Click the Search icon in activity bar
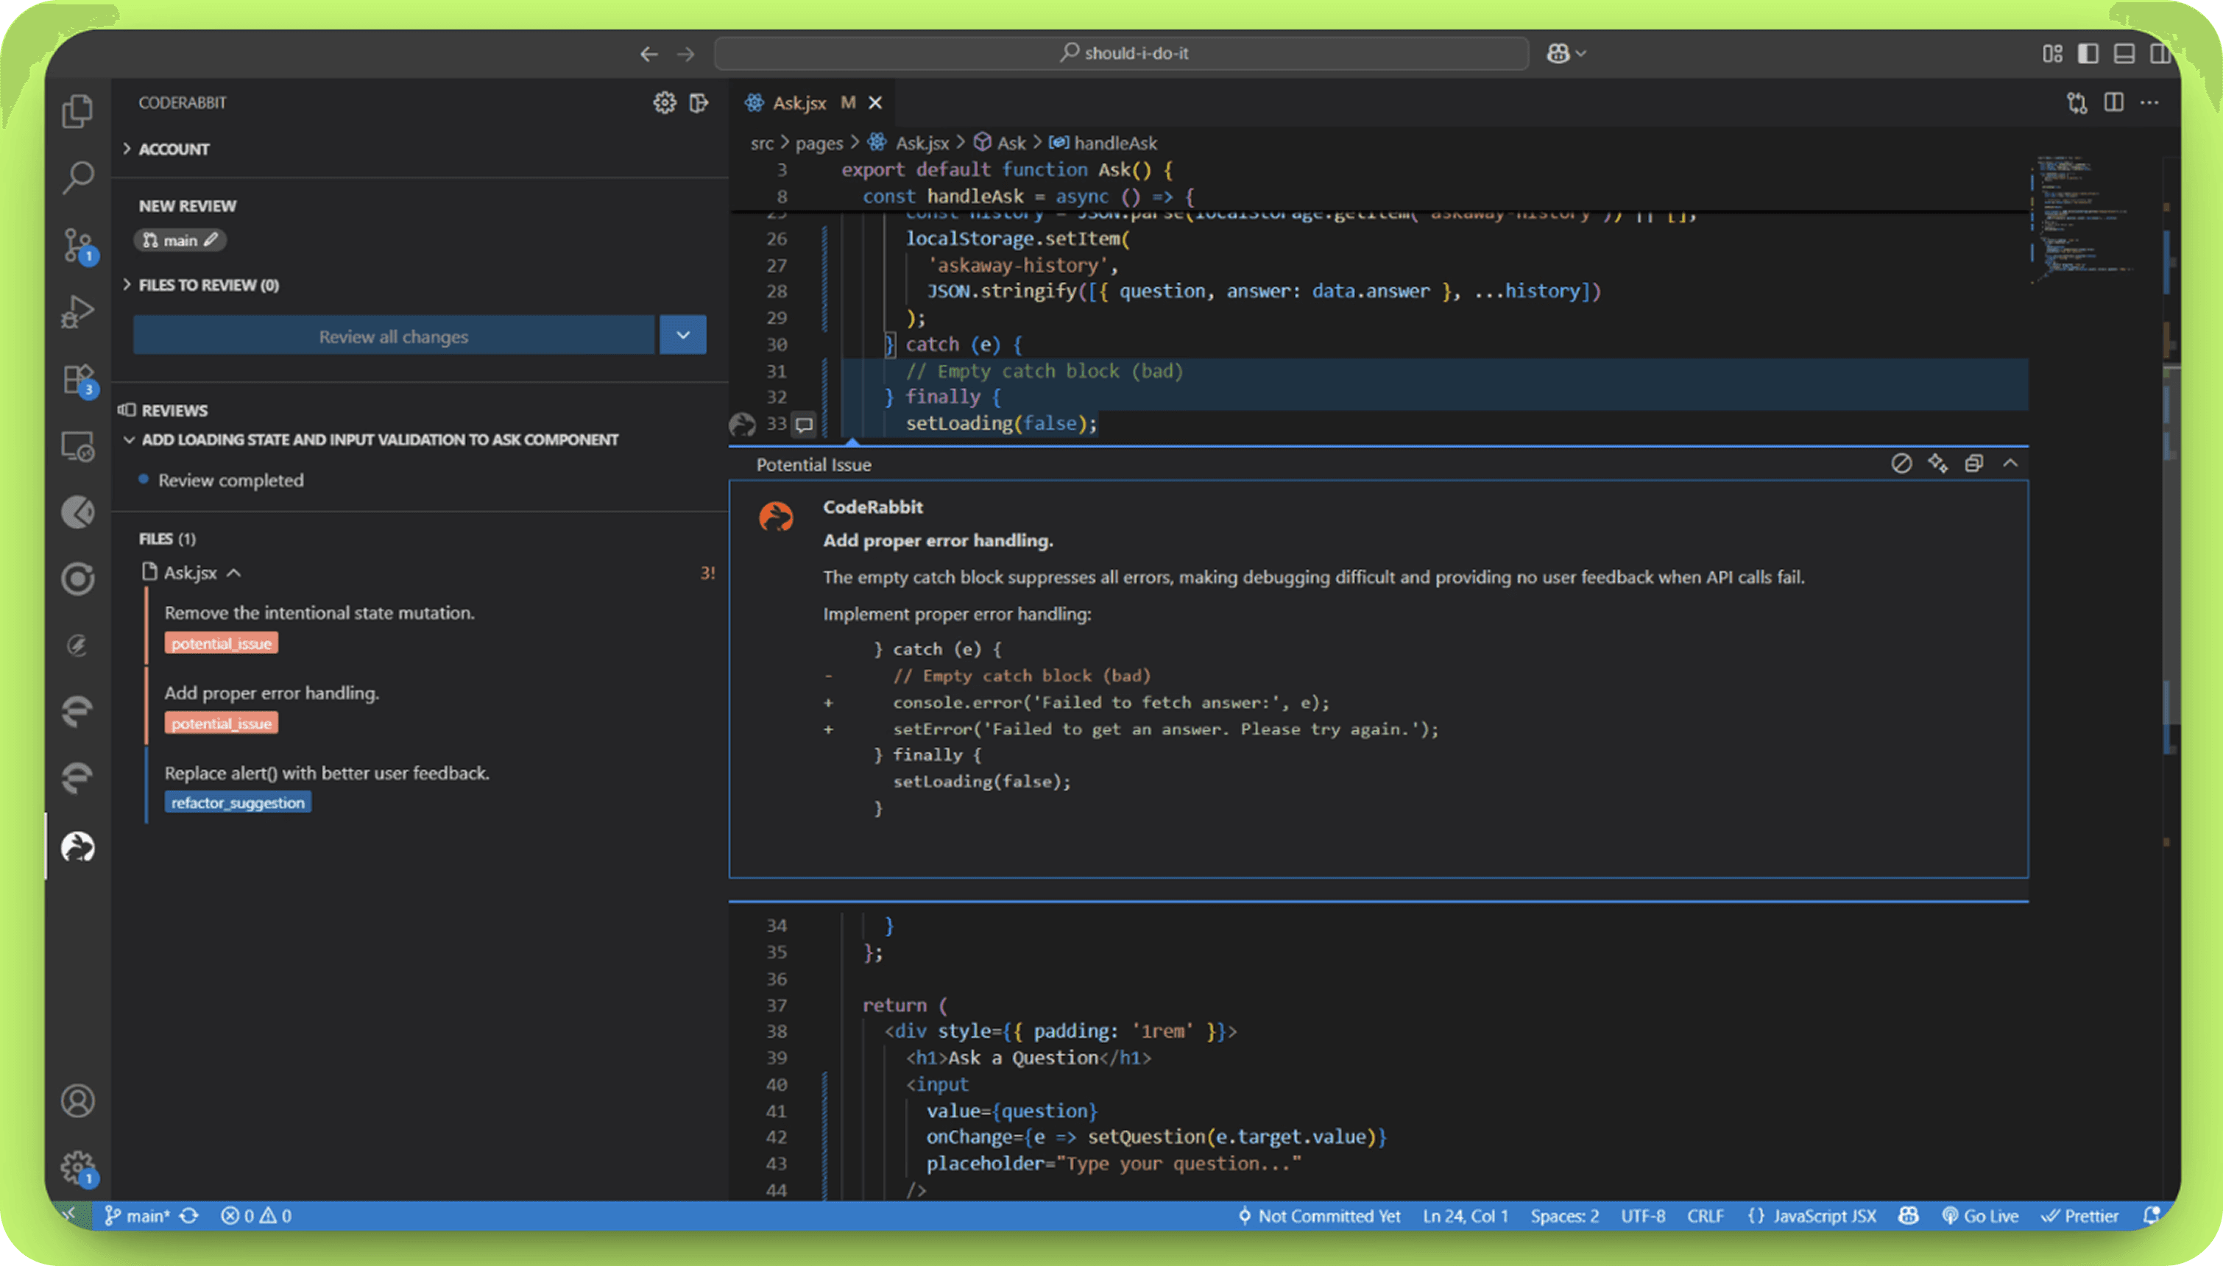 [77, 177]
